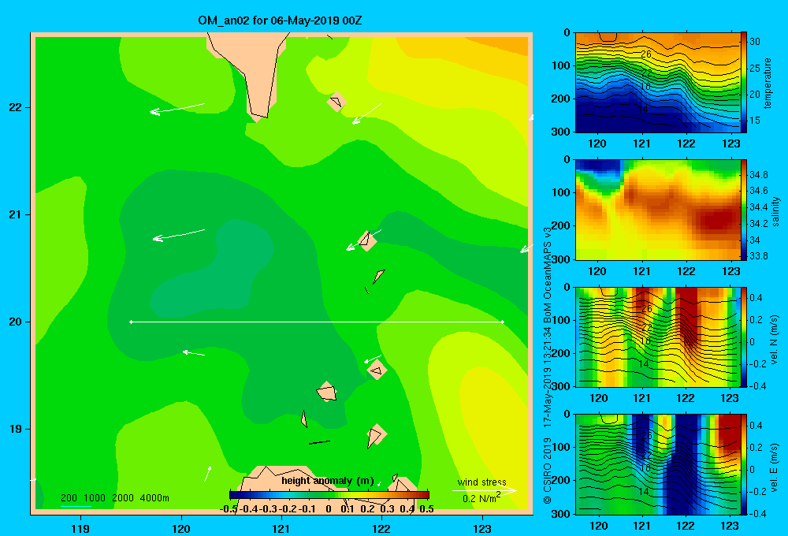Screen dimensions: 788x536
Task: Select the vel. N color scale bar
Action: click(x=743, y=337)
